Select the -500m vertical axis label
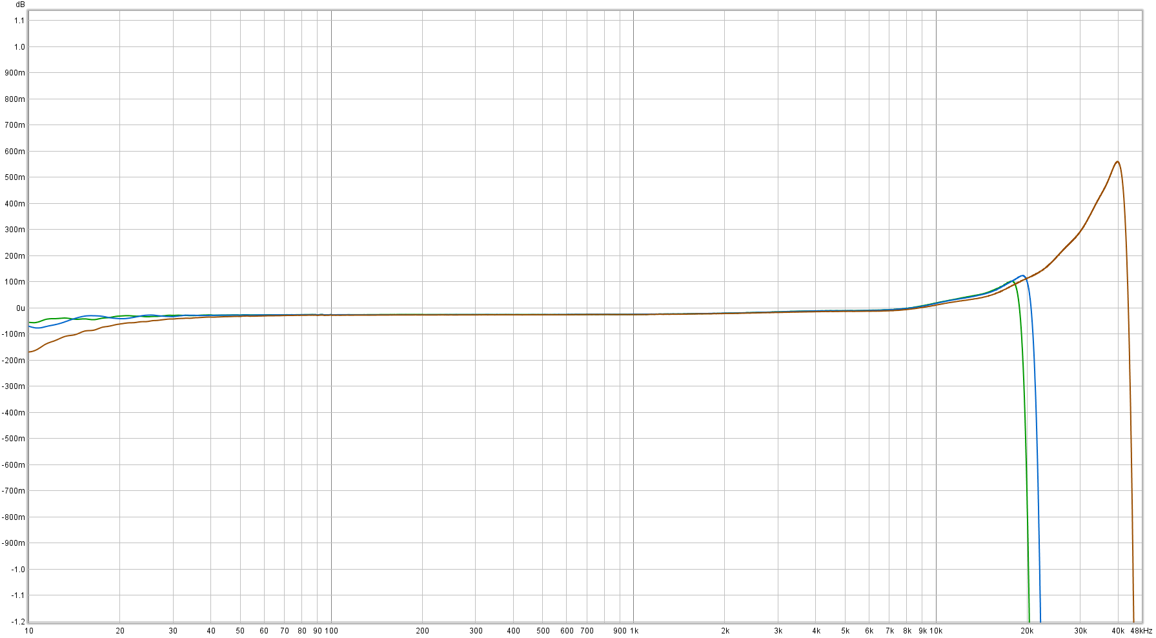The image size is (1156, 638). click(x=15, y=439)
